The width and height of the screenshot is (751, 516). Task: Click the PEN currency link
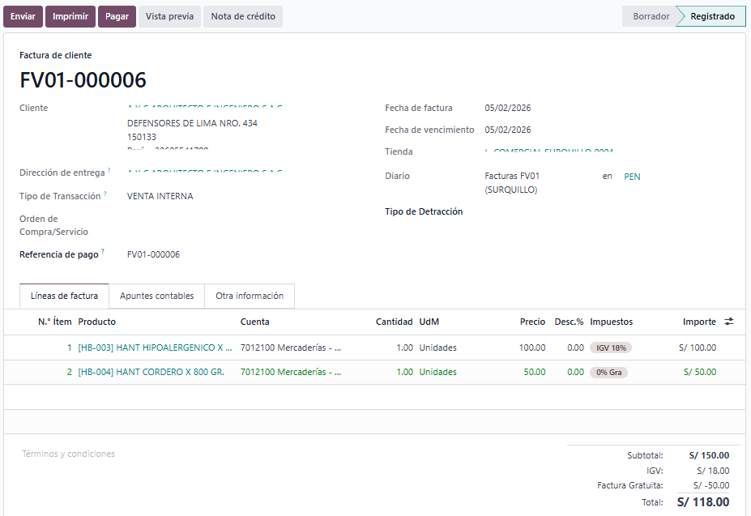click(x=632, y=177)
